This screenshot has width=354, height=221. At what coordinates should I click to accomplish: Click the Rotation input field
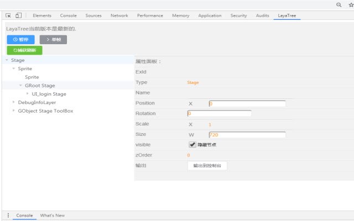219,113
